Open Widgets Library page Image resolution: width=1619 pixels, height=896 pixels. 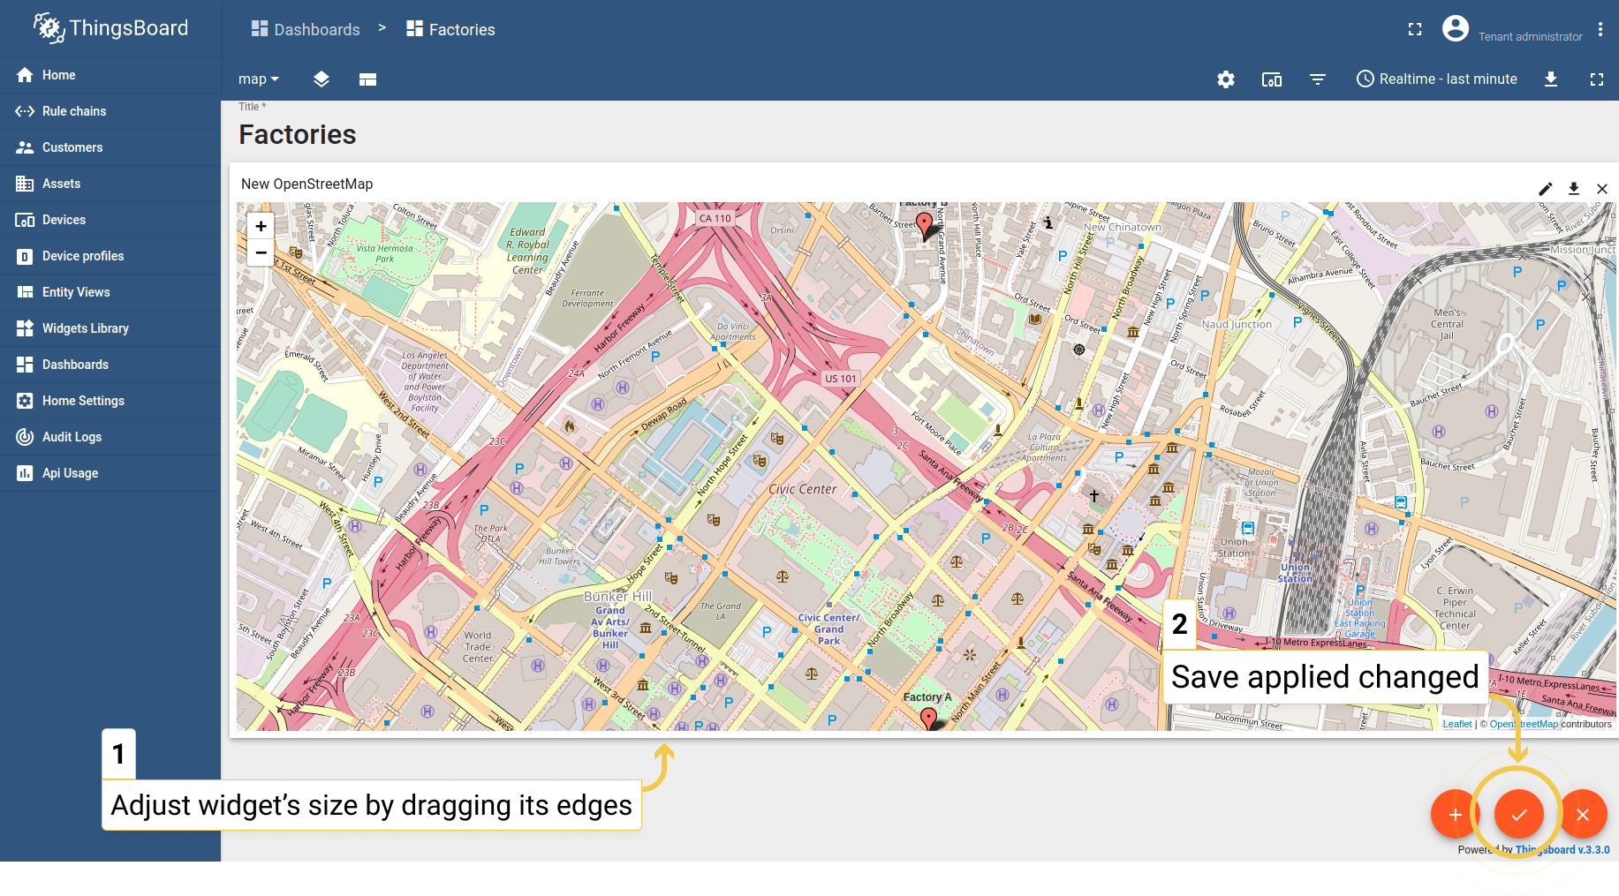[x=110, y=328]
